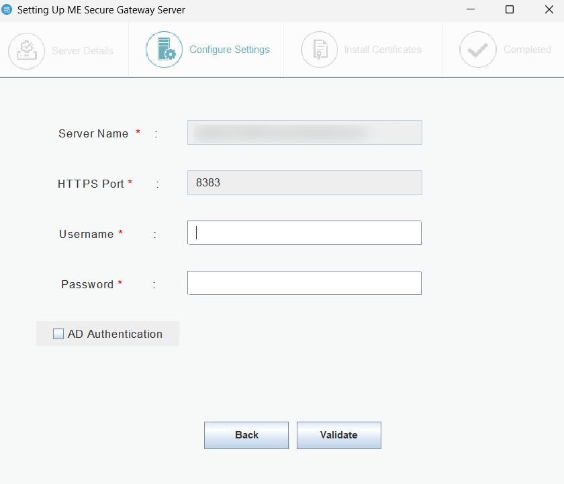Minimize the setup wizard window
564x484 pixels.
click(470, 10)
